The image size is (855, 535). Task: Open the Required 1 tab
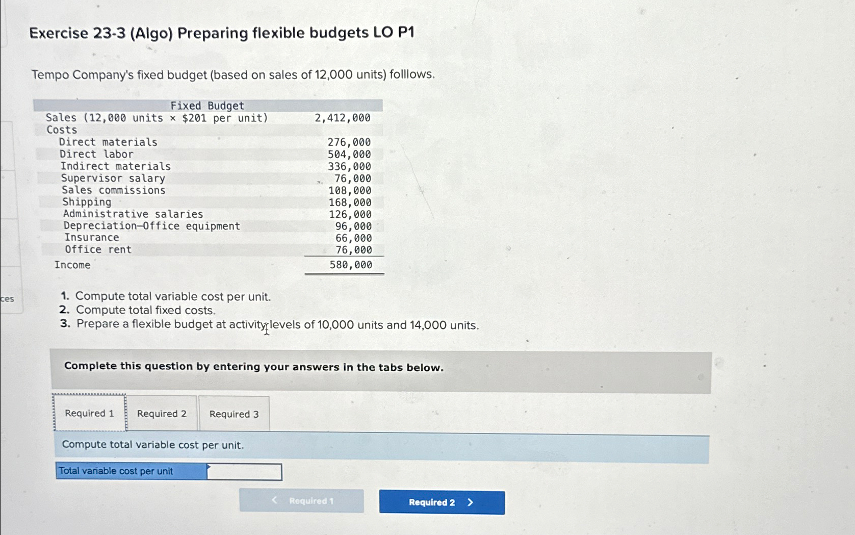coord(89,413)
